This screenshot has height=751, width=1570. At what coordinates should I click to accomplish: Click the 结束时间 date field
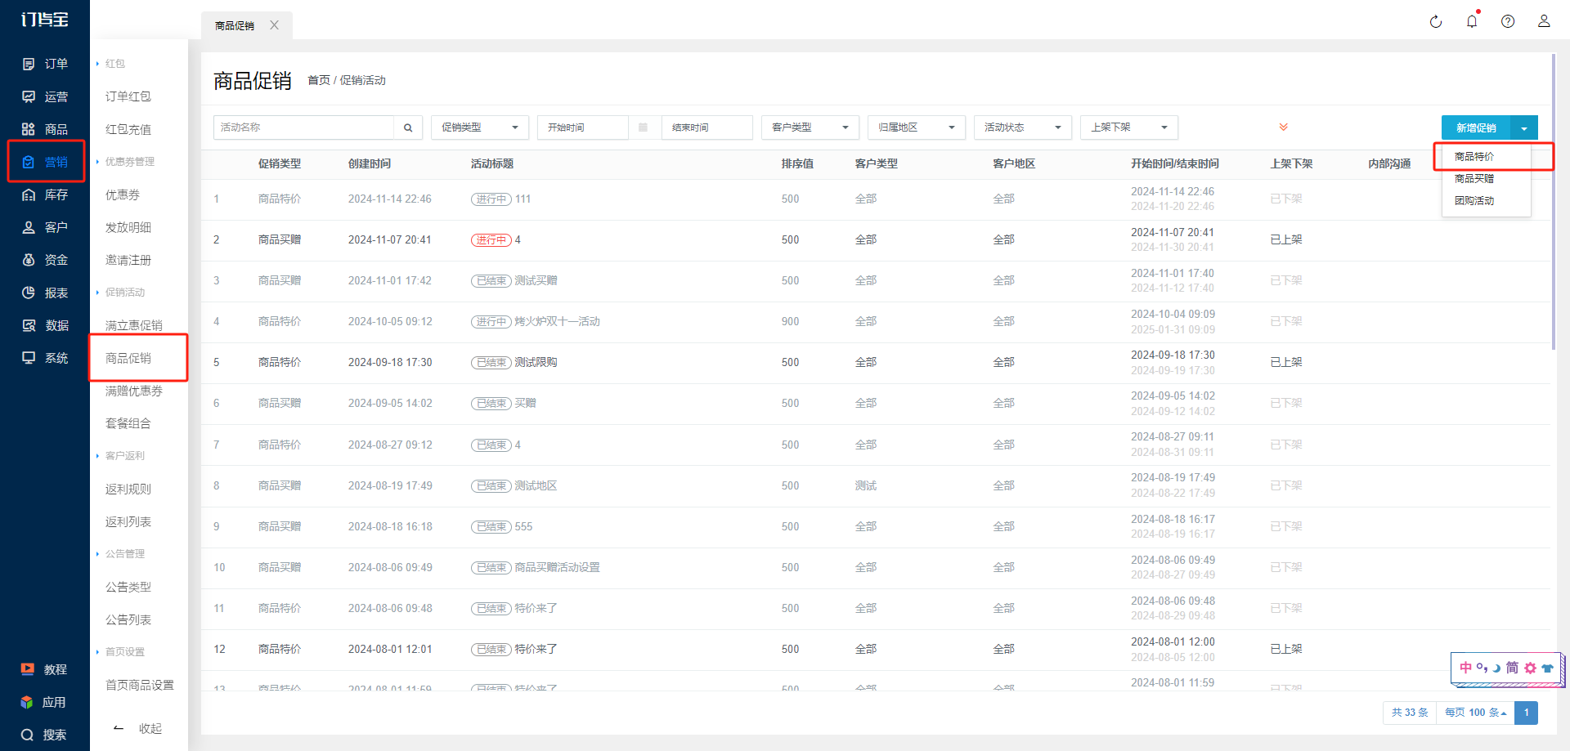tap(706, 127)
